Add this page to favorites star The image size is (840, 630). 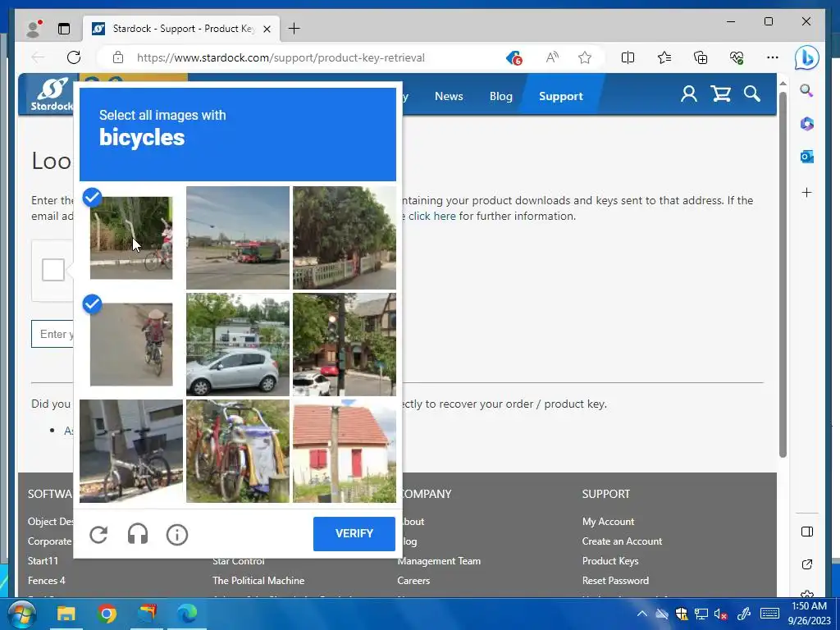pyautogui.click(x=585, y=57)
